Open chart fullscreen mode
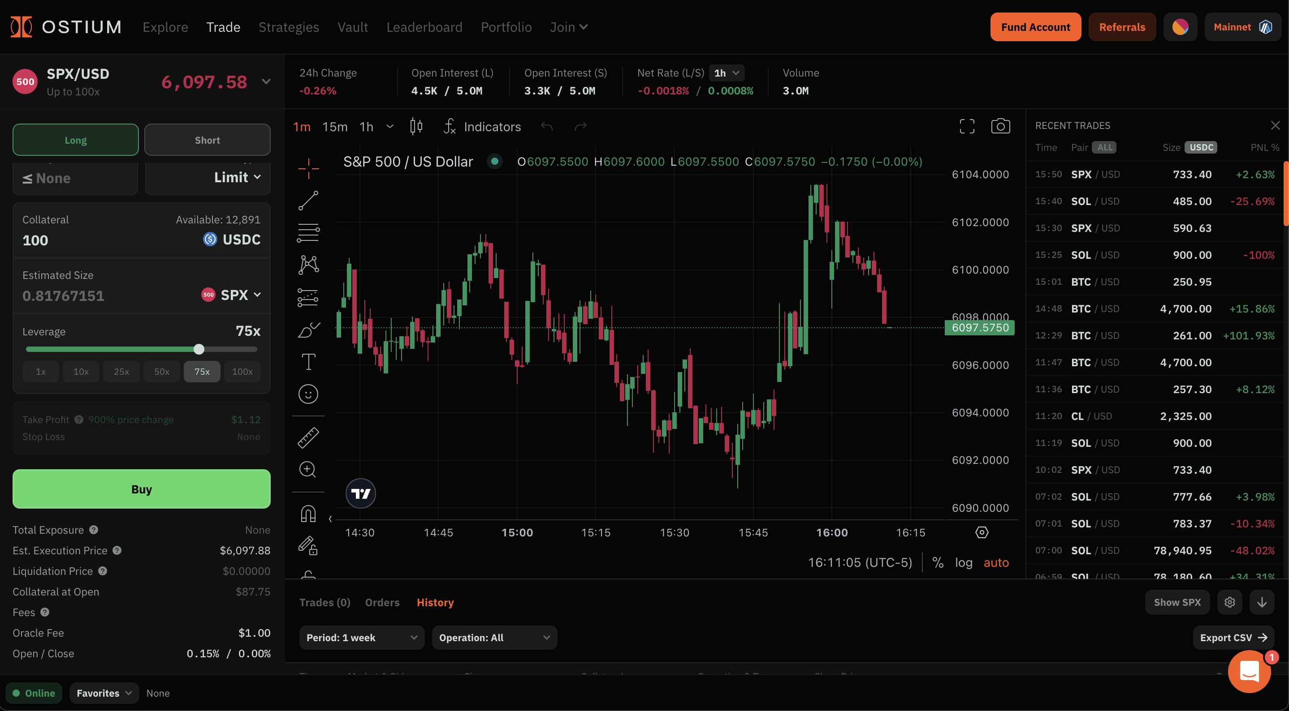The image size is (1289, 711). [x=967, y=126]
